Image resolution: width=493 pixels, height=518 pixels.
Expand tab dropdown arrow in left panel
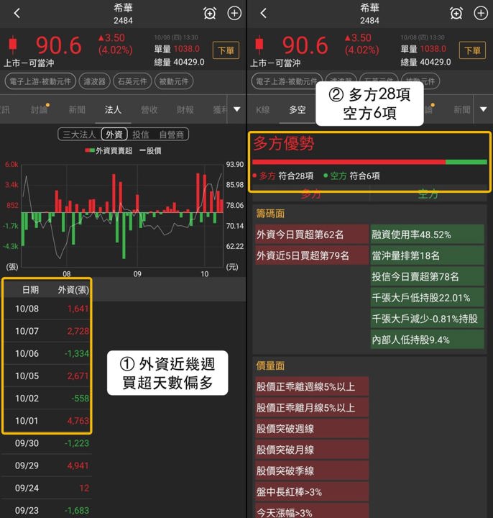[x=236, y=109]
